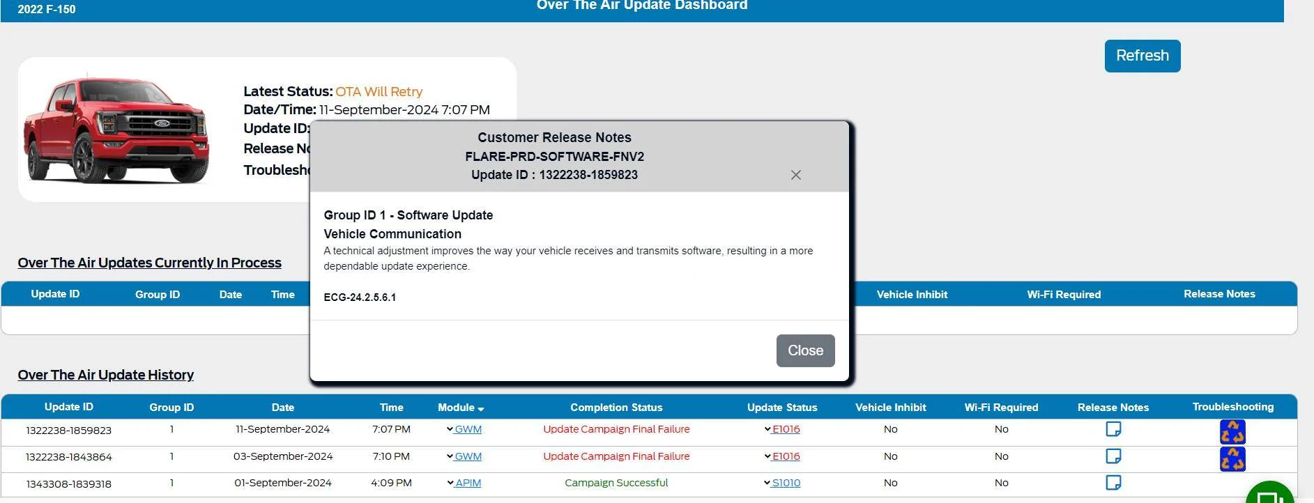Sort history by Module column dropdown

pyautogui.click(x=461, y=408)
